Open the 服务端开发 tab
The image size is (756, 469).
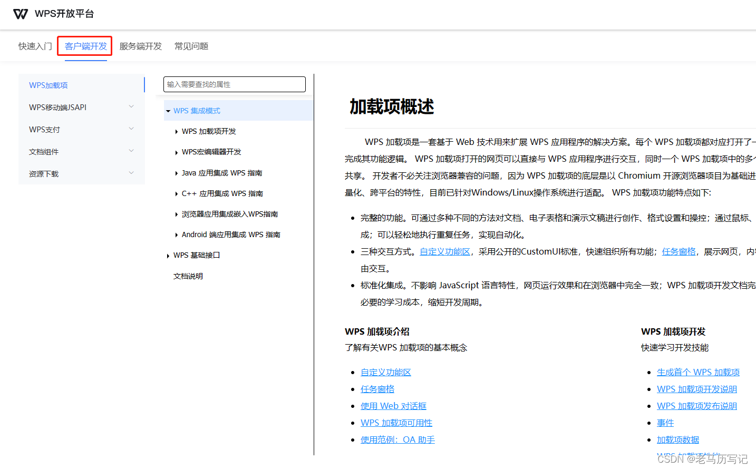141,46
